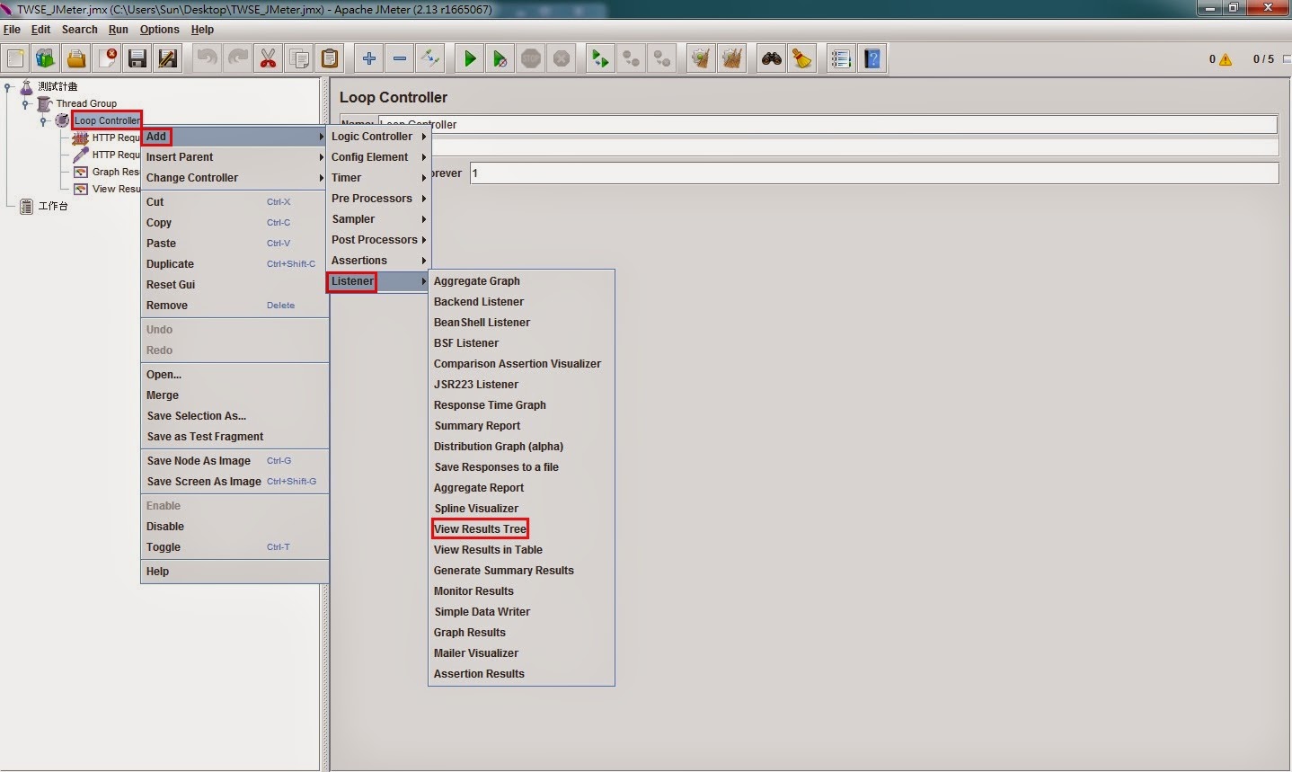Start the test with green play icon
The image size is (1292, 772).
point(470,58)
